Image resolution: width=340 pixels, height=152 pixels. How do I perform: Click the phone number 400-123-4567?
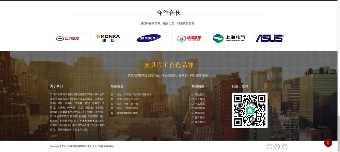tap(132, 99)
